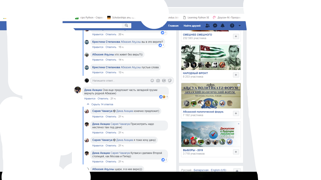This screenshot has width=321, height=180.
Task: Open the Абхазский политический форум cover image
Action: tap(211, 96)
